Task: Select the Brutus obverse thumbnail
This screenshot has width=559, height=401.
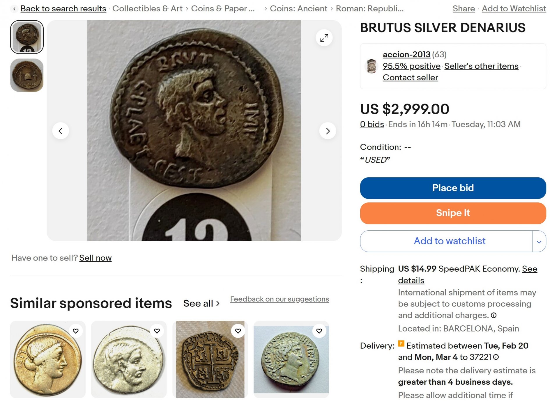Action: tap(27, 37)
